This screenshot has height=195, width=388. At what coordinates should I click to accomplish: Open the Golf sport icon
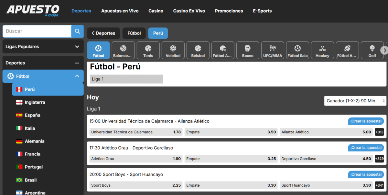pyautogui.click(x=372, y=50)
